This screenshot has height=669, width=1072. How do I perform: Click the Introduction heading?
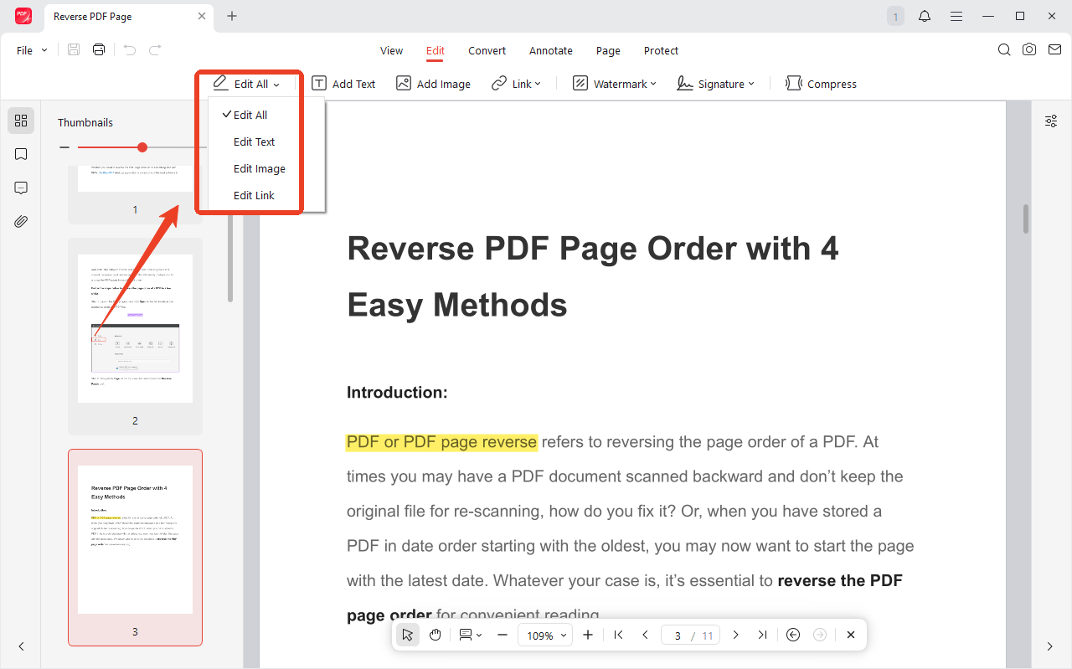[397, 392]
